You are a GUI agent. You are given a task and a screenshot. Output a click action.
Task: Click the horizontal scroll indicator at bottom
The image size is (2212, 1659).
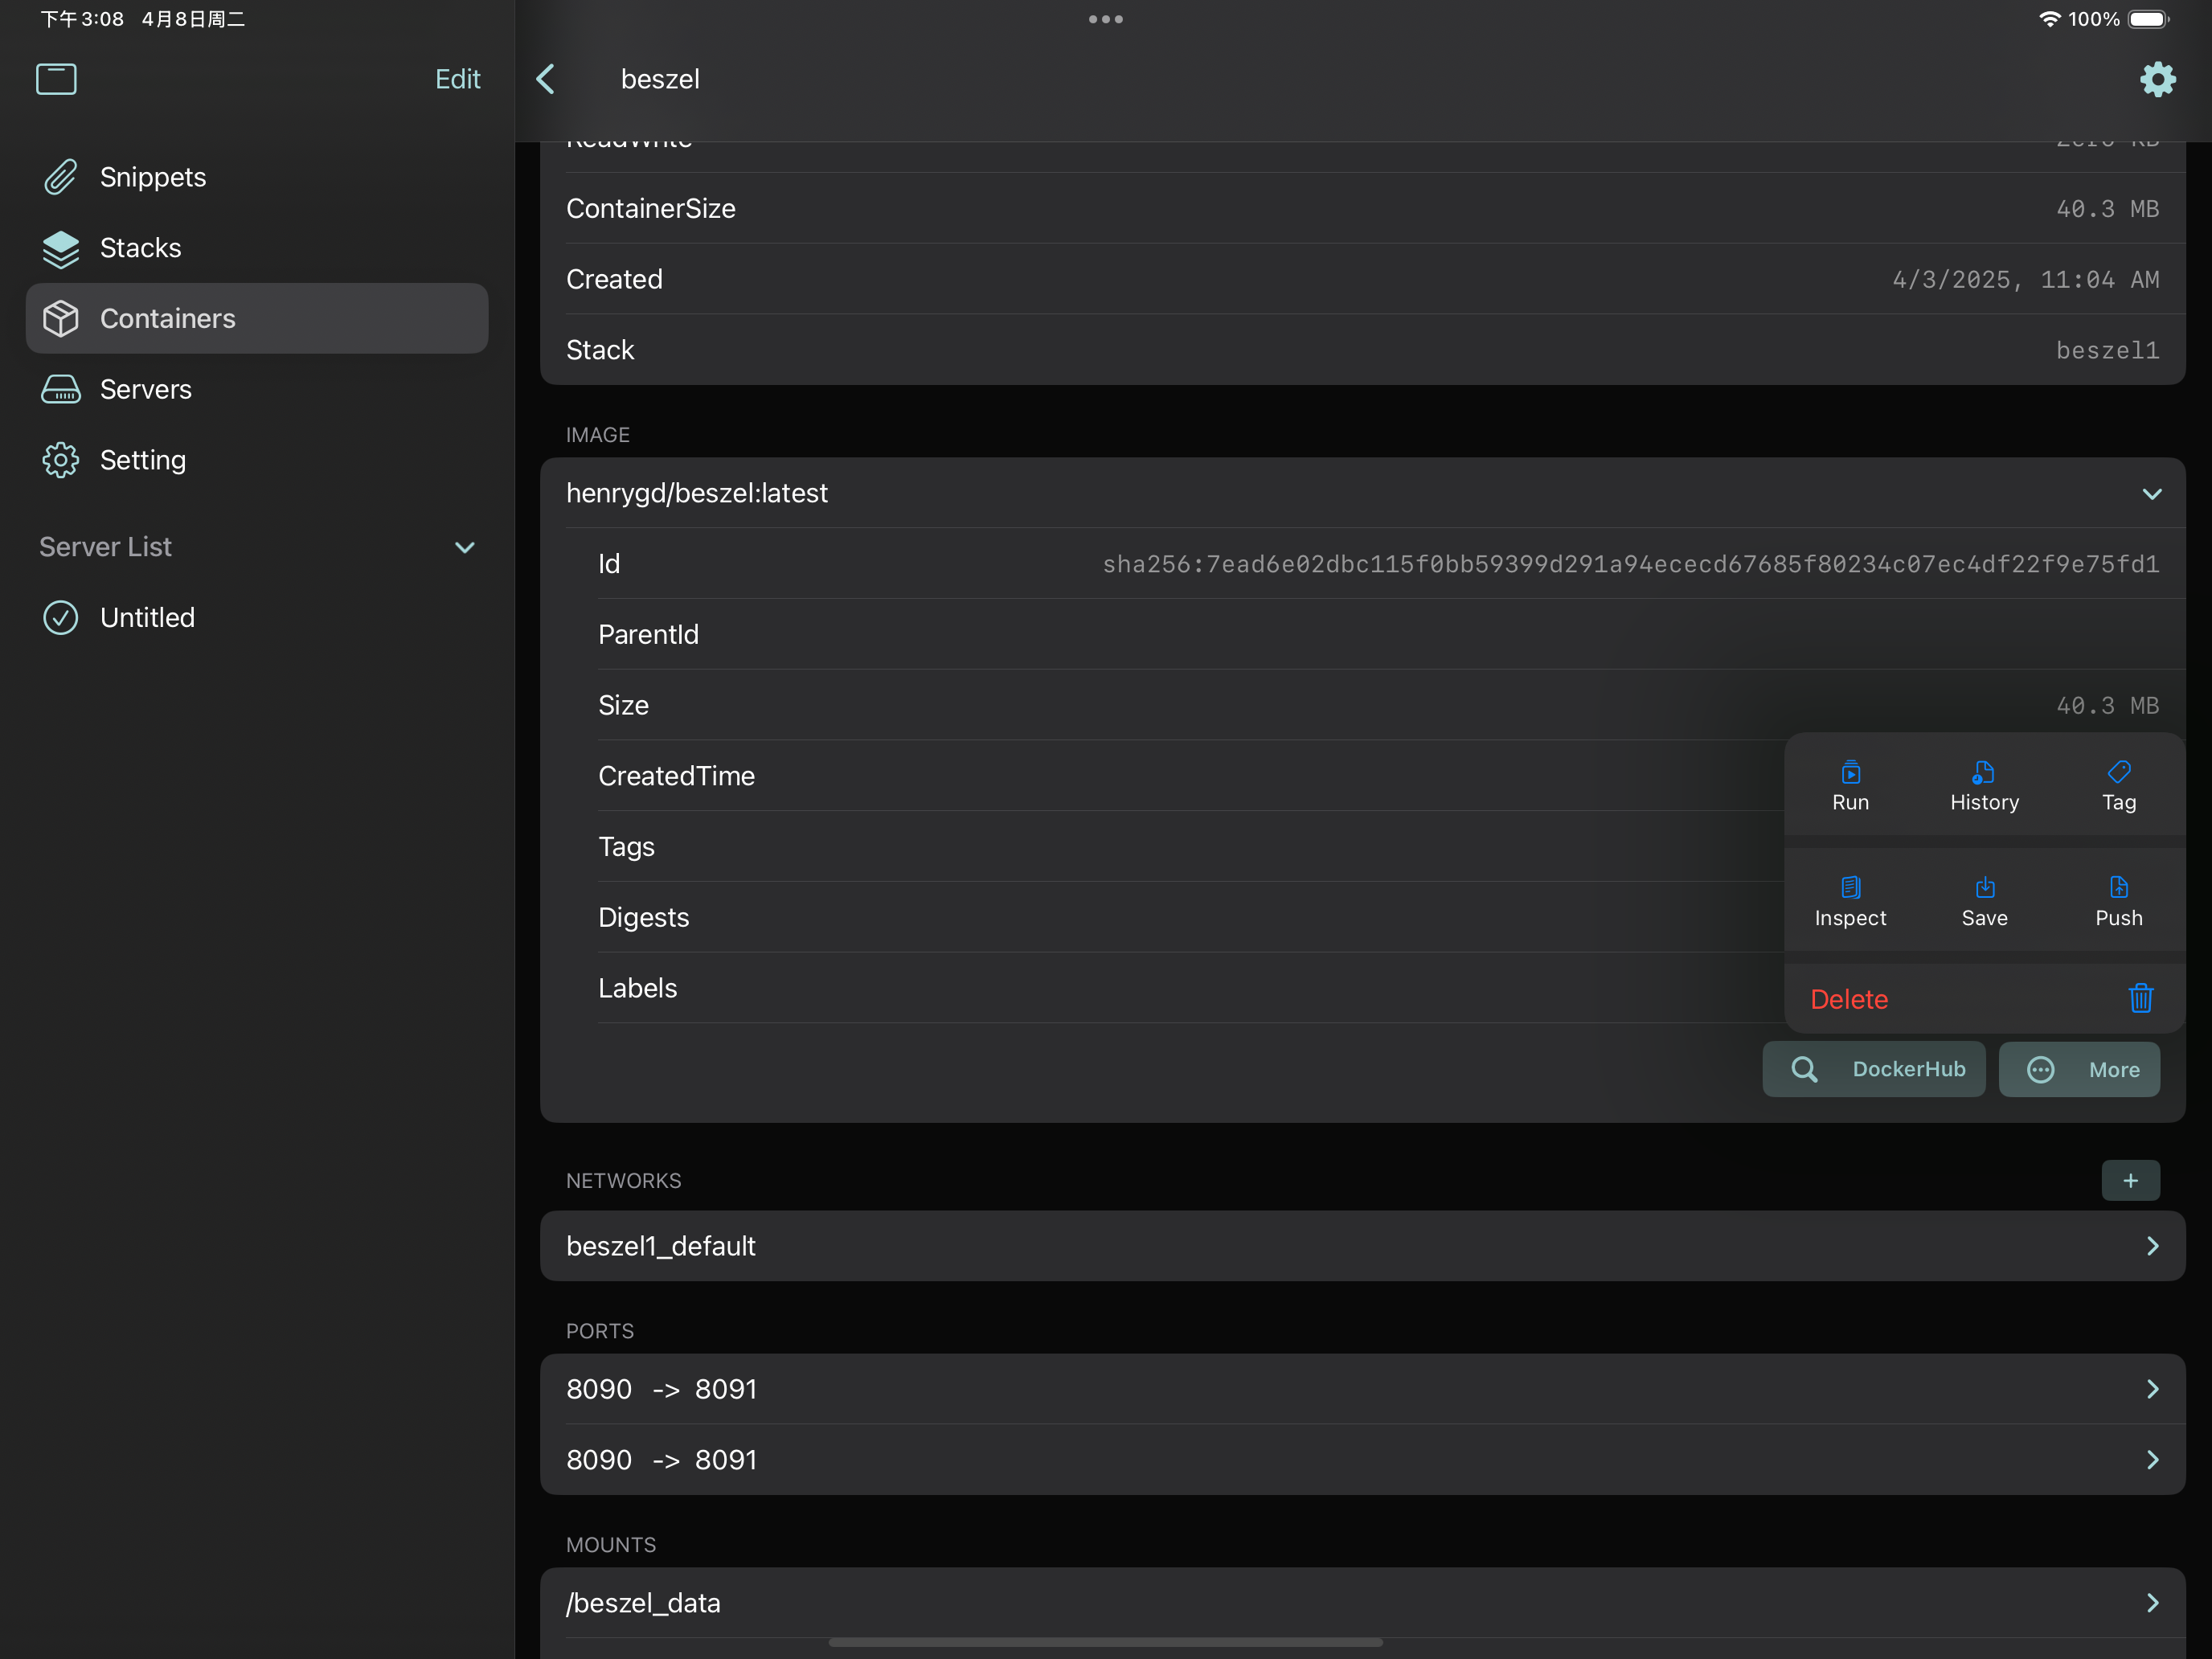pyautogui.click(x=1105, y=1642)
